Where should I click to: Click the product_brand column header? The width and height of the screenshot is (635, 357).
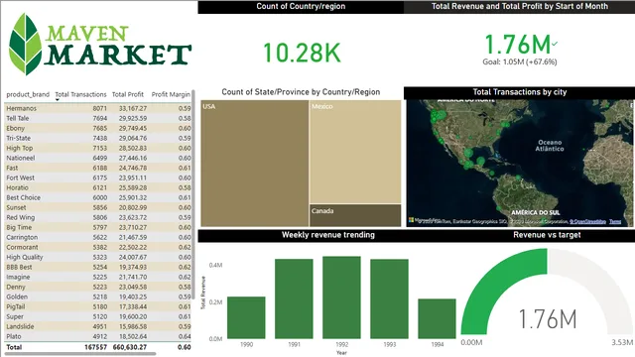[28, 95]
